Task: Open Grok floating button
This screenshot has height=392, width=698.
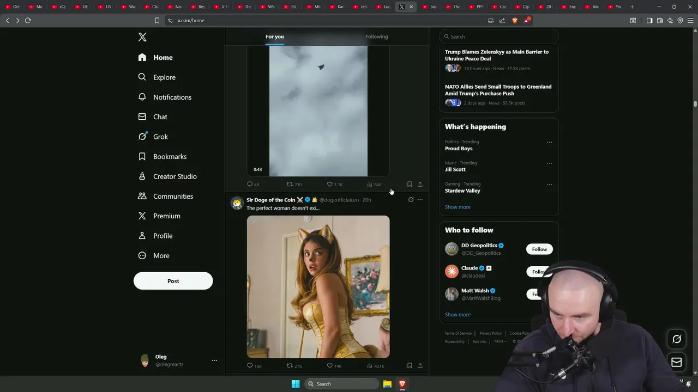Action: (x=677, y=339)
